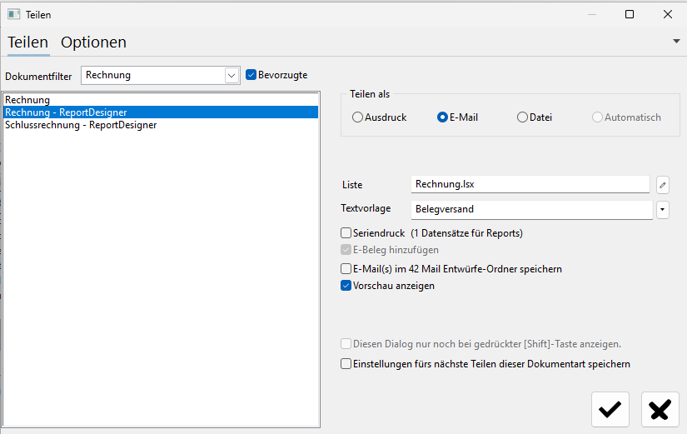Open the Teilen tab
The width and height of the screenshot is (687, 434).
tap(28, 42)
